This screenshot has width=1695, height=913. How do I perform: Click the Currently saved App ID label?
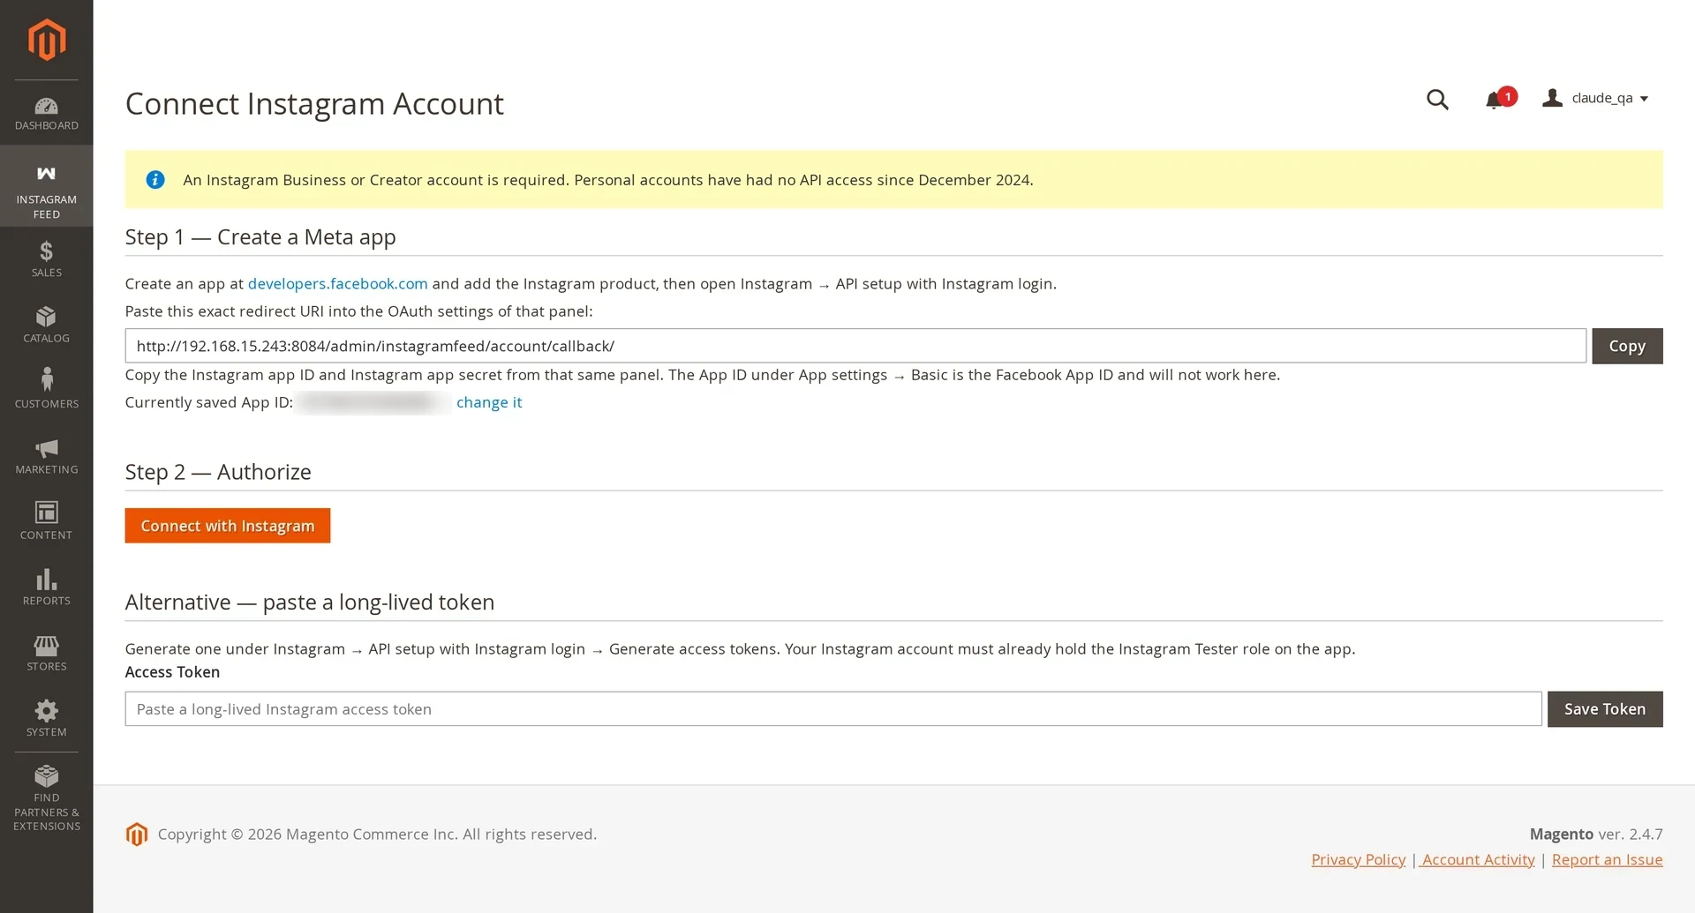pos(208,402)
